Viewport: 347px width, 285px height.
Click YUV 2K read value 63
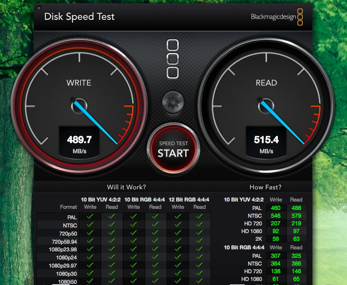[x=296, y=239]
